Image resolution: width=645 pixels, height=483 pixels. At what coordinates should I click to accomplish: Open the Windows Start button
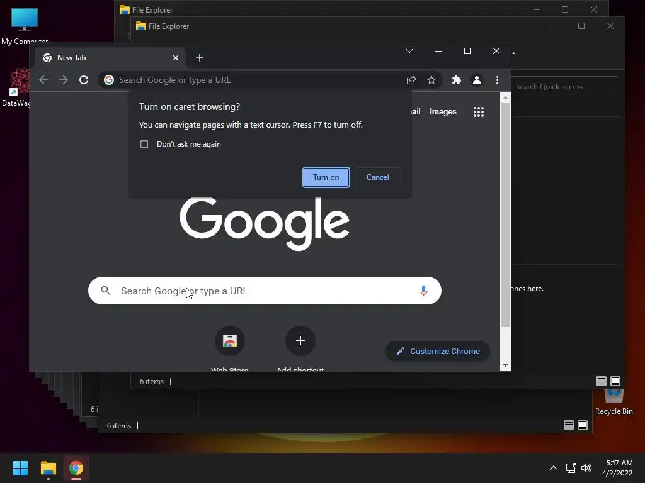pos(20,468)
